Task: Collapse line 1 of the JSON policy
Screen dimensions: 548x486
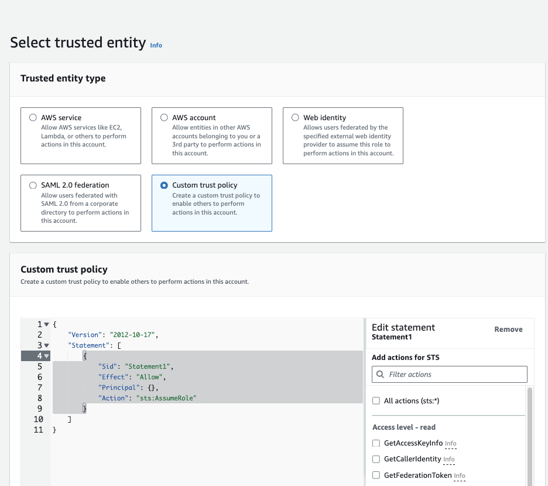Action: (x=46, y=324)
